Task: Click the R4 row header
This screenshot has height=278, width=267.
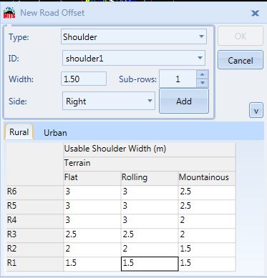Action: click(x=35, y=222)
